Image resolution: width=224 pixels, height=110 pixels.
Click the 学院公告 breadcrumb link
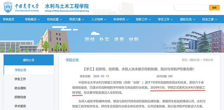208,60
